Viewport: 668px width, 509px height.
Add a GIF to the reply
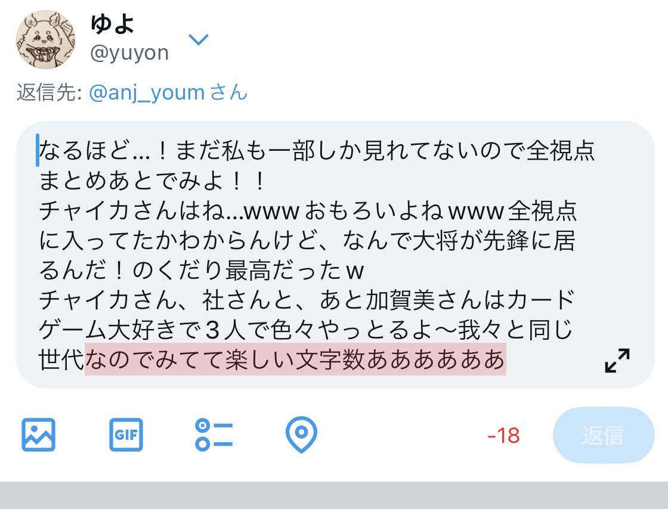point(126,434)
